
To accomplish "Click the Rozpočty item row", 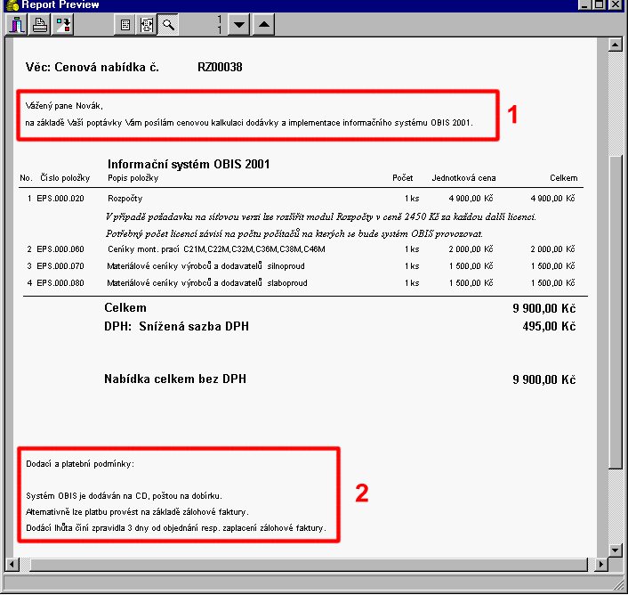I will (x=125, y=199).
